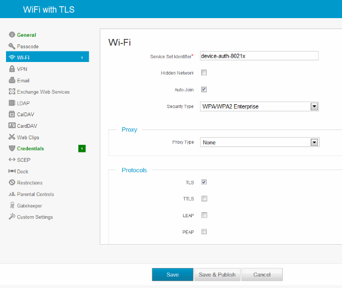Enable the Hidden Network checkbox
Image resolution: width=342 pixels, height=288 pixels.
tap(204, 72)
